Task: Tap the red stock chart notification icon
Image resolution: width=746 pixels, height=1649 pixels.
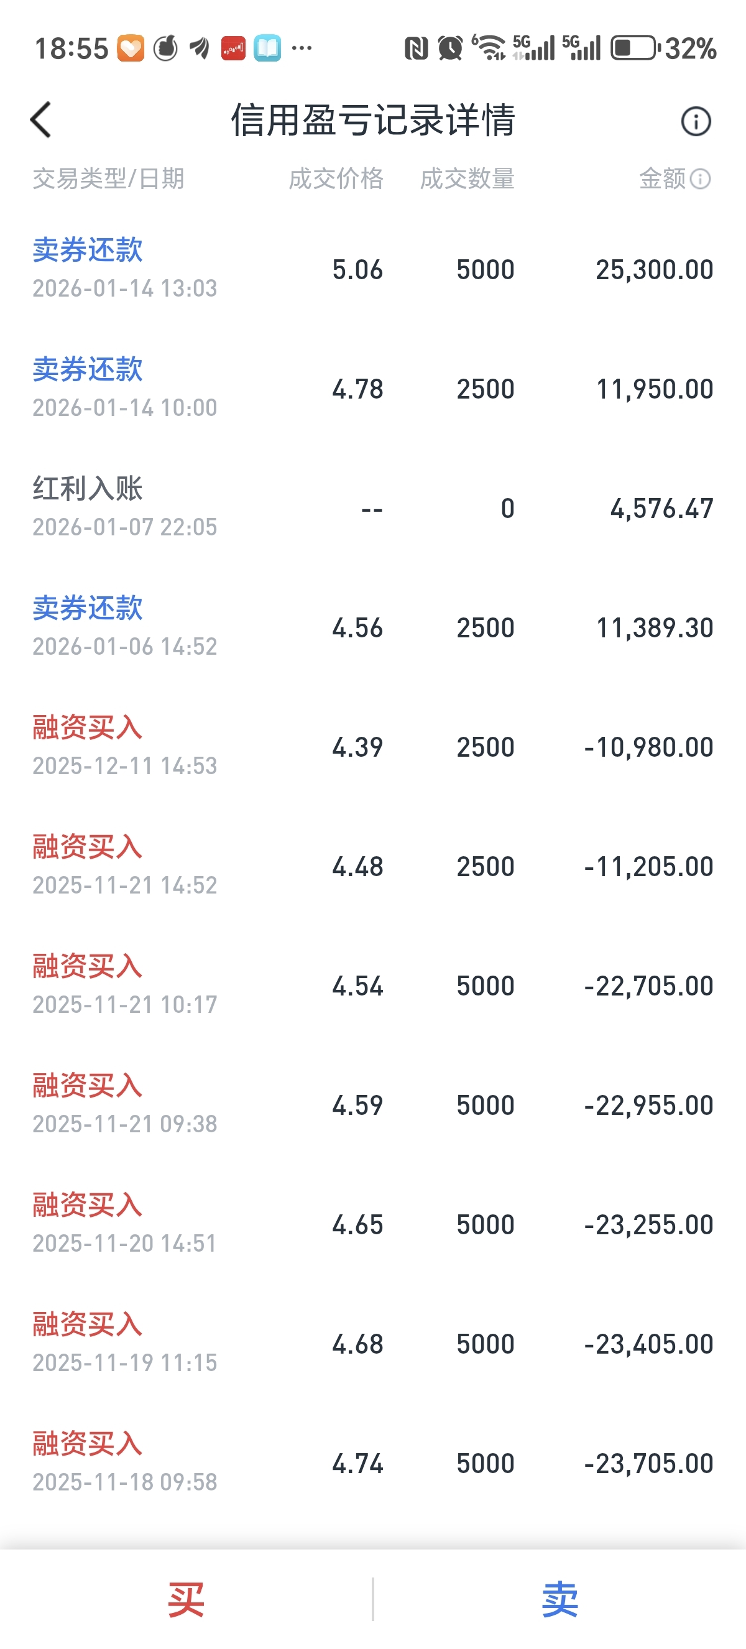Action: point(233,48)
